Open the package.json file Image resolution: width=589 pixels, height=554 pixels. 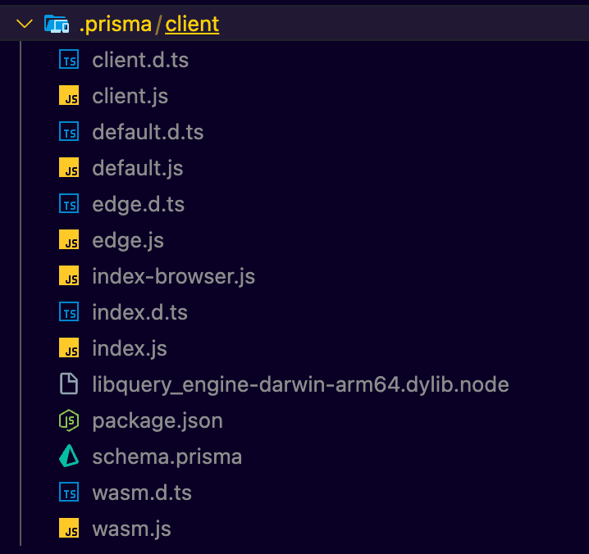[158, 421]
